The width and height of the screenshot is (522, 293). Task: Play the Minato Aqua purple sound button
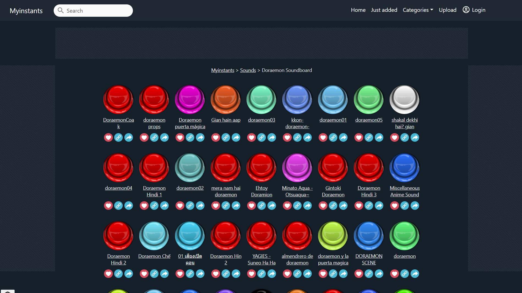click(x=297, y=168)
